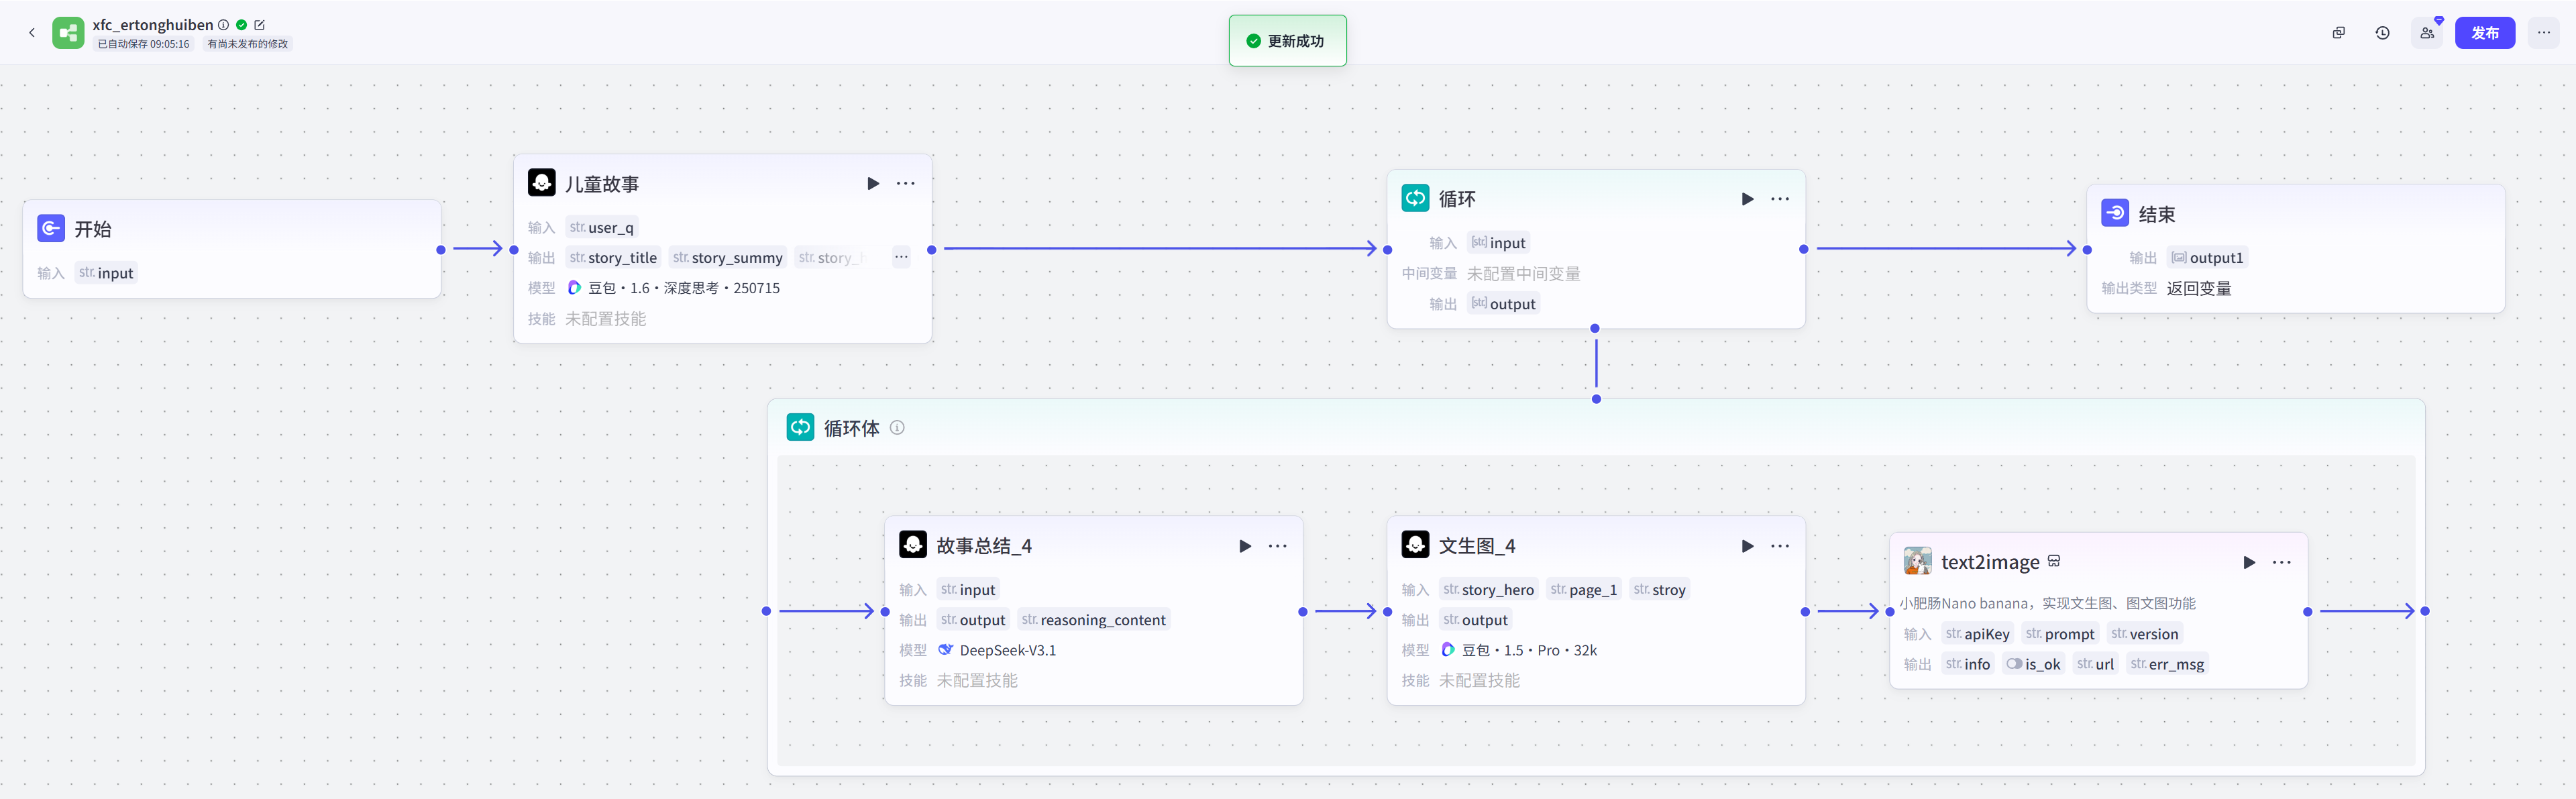Screen dimensions: 2576x799
Task: Run the 儿童故事 node with play button
Action: point(872,184)
